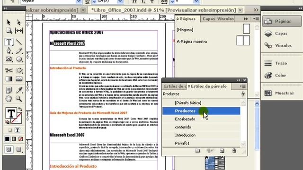Apply None button with red slash
Screen dimensions: 303x170
coord(20,139)
